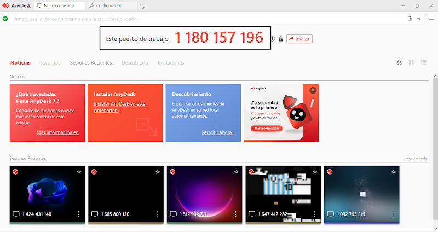Click the Descubrimiento card heading

[191, 94]
